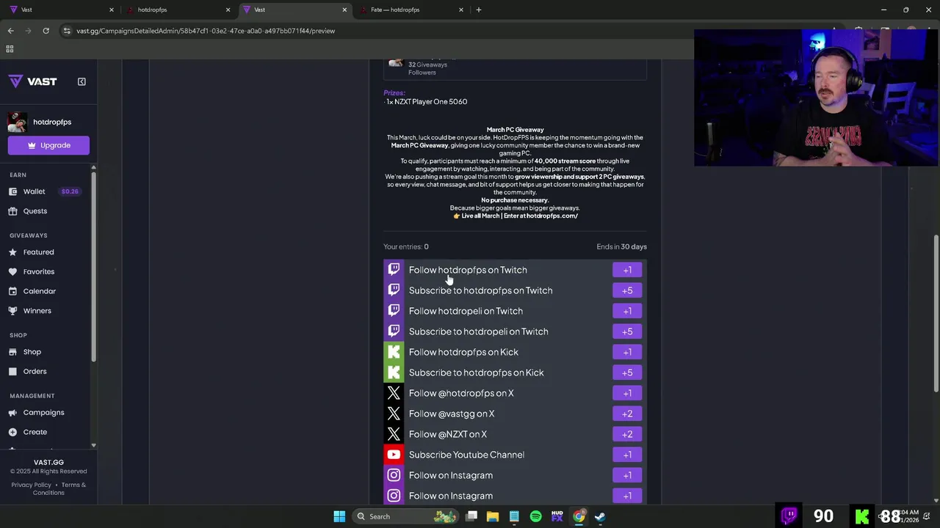The height and width of the screenshot is (528, 940).
Task: Open a new browser tab
Action: [479, 10]
